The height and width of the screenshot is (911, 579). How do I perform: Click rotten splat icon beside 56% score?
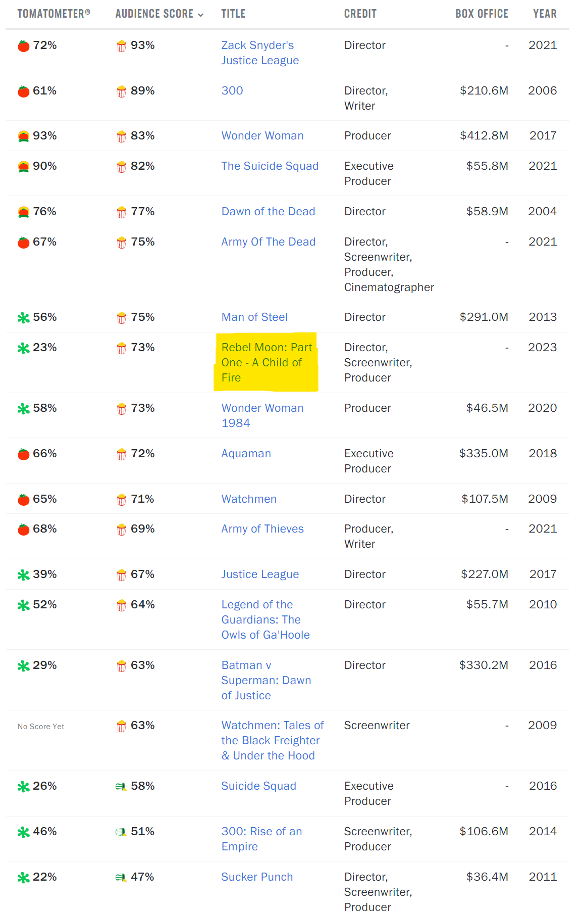click(x=23, y=318)
